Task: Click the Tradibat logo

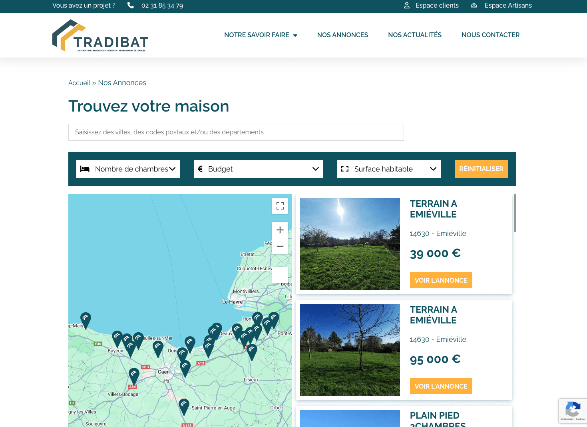Action: click(x=100, y=36)
